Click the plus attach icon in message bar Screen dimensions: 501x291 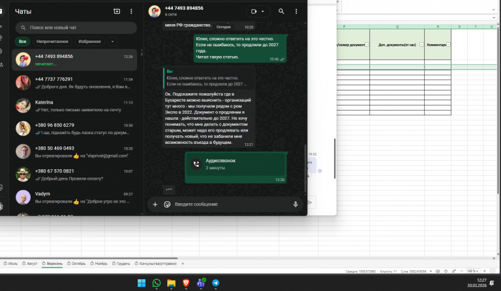pos(155,204)
